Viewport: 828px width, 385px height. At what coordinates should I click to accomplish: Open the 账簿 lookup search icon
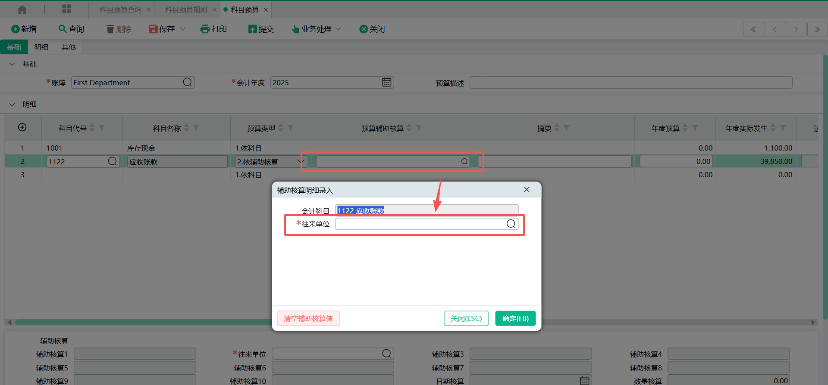click(x=187, y=82)
